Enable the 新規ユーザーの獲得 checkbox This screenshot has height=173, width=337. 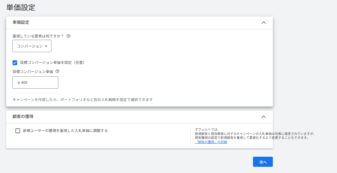[x=18, y=131]
